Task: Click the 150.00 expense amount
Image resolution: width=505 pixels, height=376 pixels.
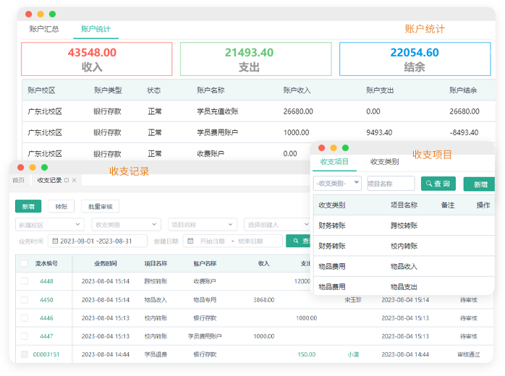Action: (306, 354)
